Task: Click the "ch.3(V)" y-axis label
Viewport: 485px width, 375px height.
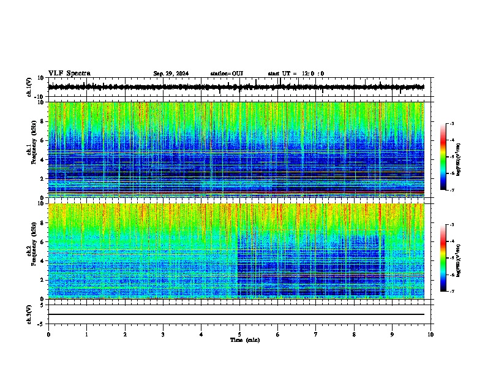Action: click(x=29, y=314)
